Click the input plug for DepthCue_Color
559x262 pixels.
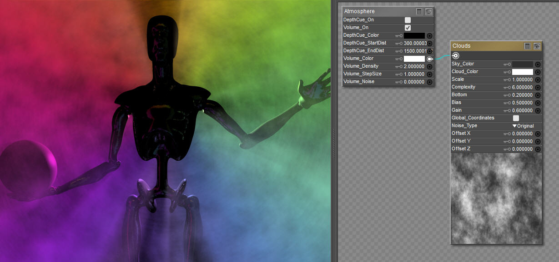[429, 35]
